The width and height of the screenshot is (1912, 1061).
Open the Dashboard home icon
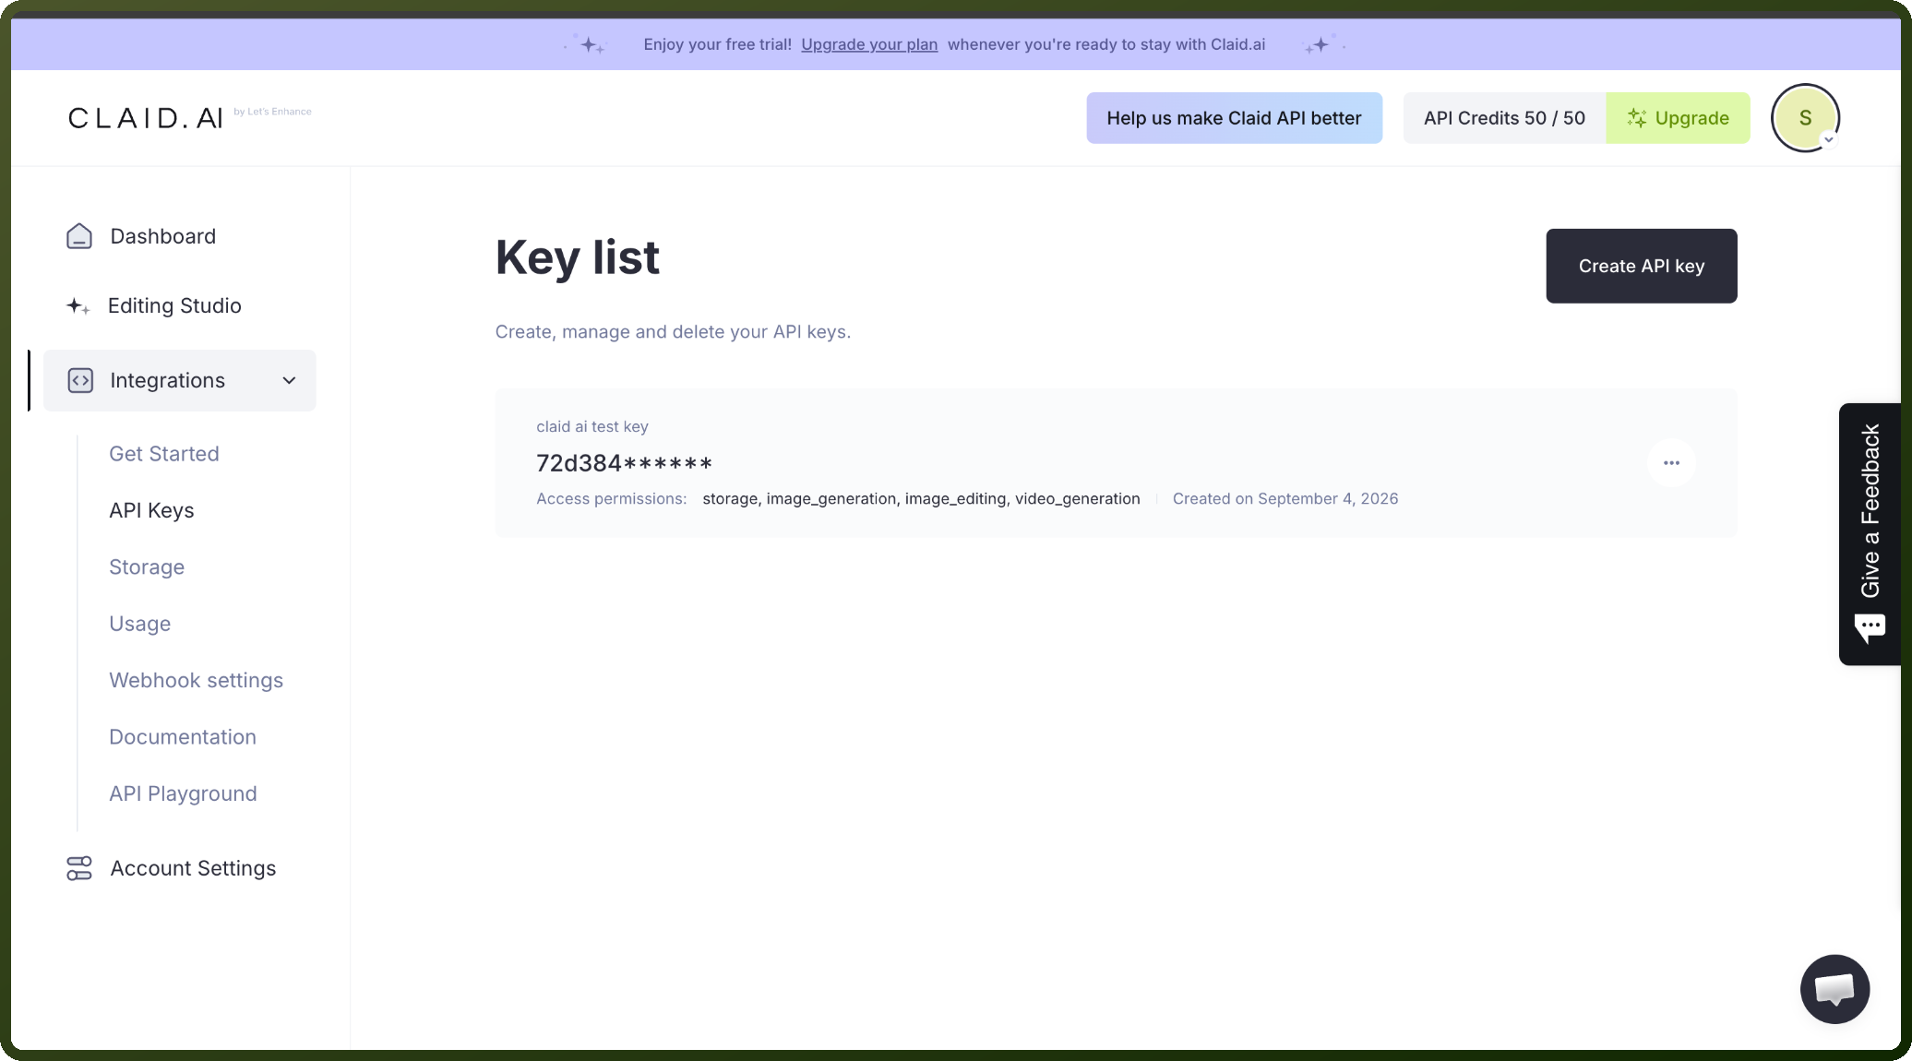(79, 236)
